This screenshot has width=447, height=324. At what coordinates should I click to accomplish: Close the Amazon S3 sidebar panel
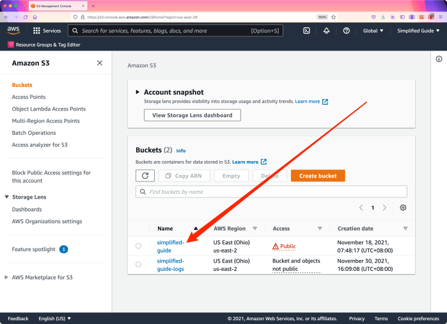point(100,63)
